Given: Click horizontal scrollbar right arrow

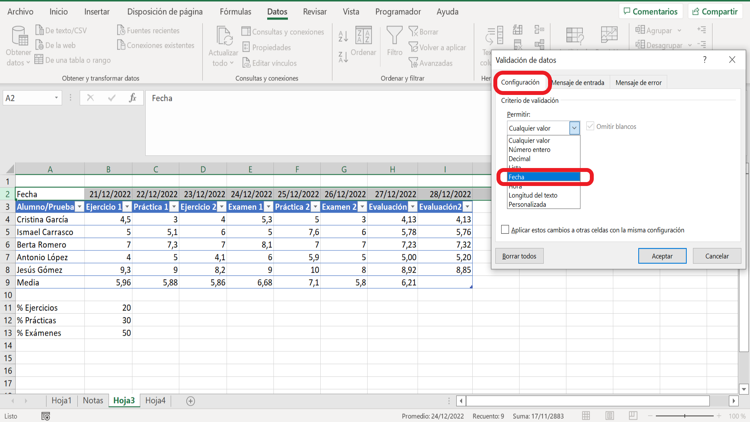Looking at the screenshot, I should tap(734, 401).
